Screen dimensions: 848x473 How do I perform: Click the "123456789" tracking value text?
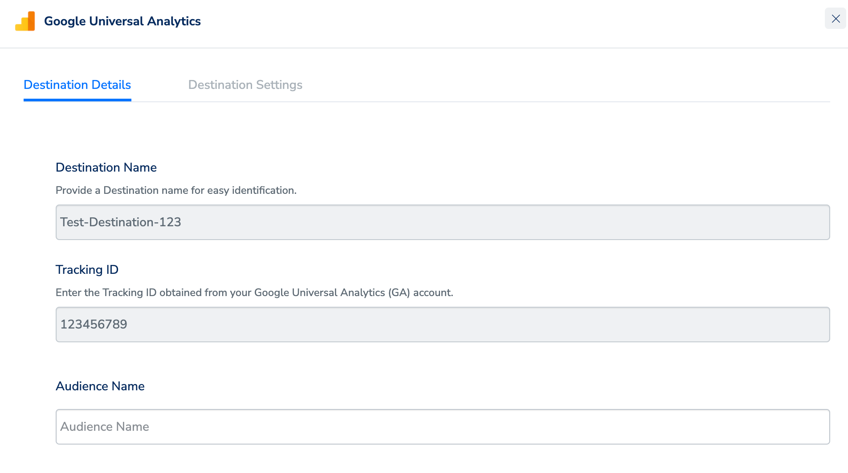pos(94,325)
